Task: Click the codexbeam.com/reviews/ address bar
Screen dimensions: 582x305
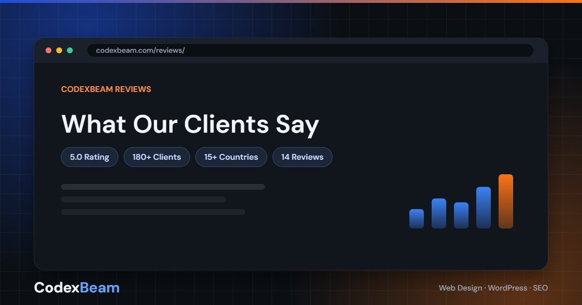Action: 310,50
